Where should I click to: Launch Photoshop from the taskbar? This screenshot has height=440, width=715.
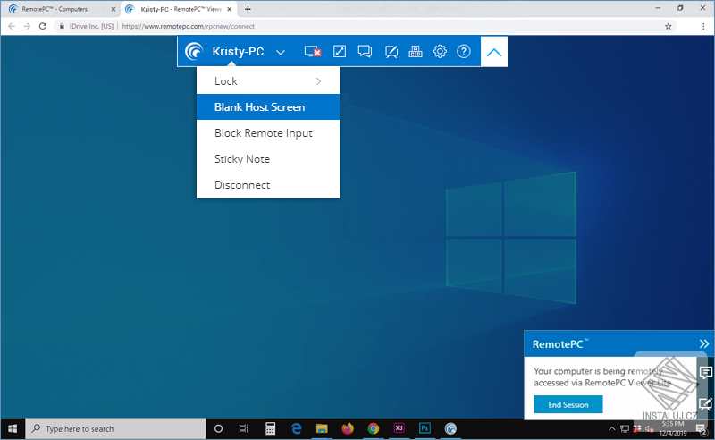[425, 428]
